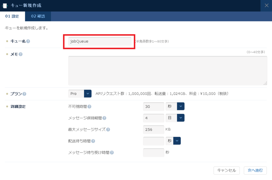Click the empty 配送待ち時間 input field
This screenshot has width=272, height=180.
click(x=154, y=141)
